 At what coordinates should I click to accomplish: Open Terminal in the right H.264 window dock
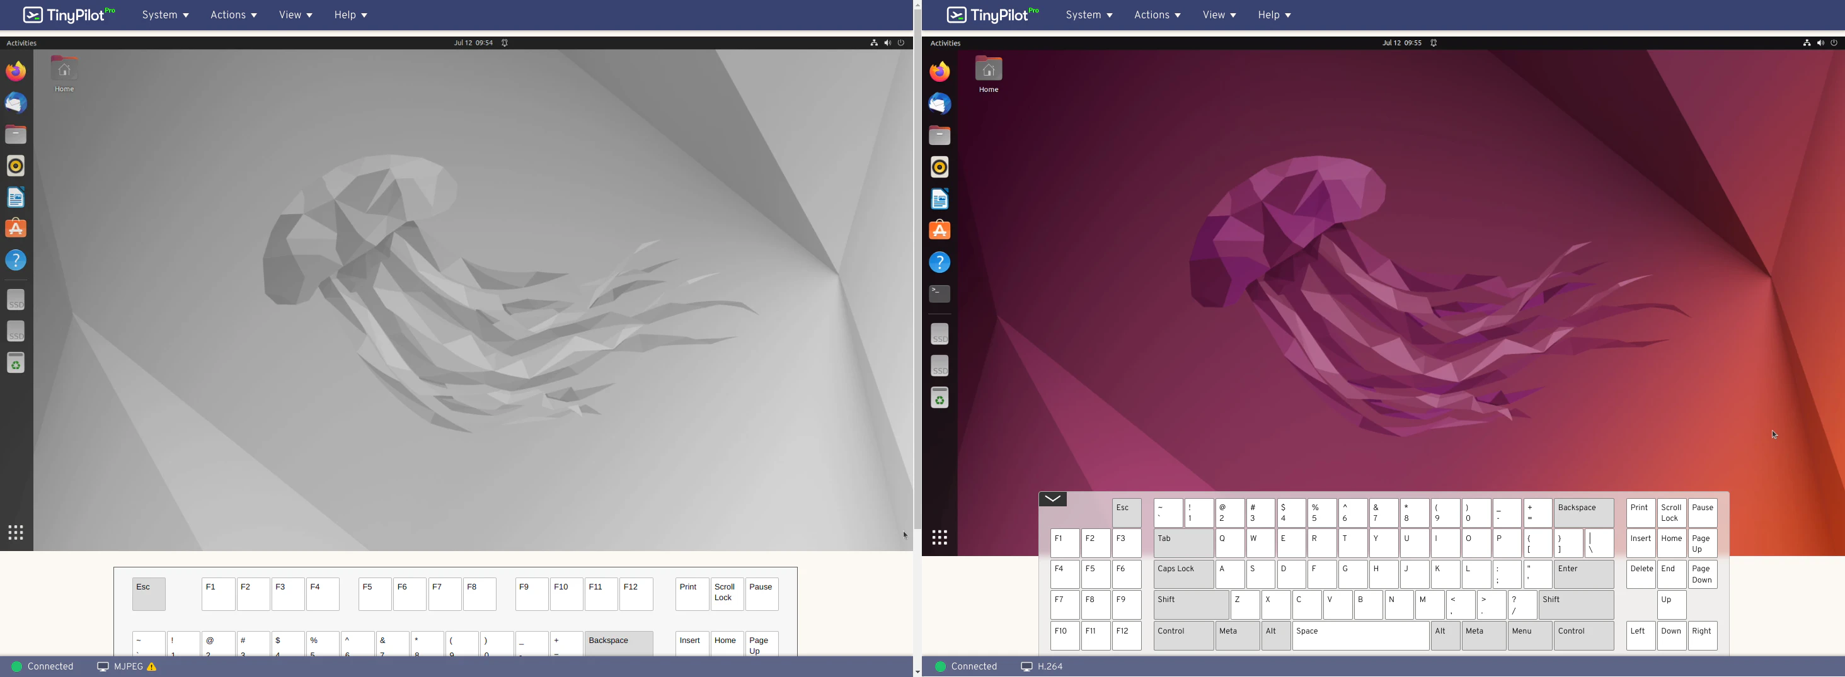click(x=940, y=294)
